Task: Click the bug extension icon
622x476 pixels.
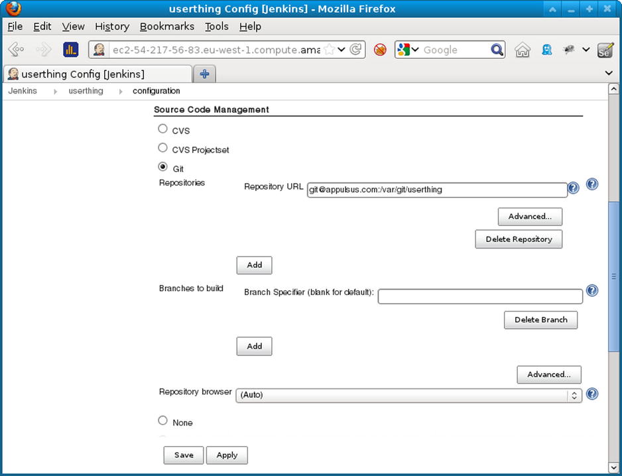Action: tap(569, 50)
